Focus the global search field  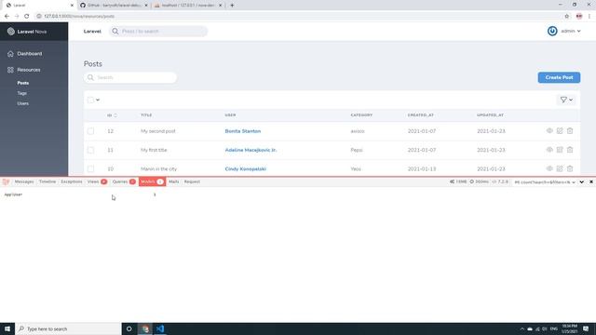(158, 31)
